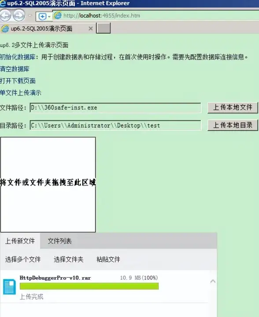This screenshot has height=317, width=259.
Task: Click the blue file icon of HttpDebuggerPro-v10.rar
Action: pos(10,287)
